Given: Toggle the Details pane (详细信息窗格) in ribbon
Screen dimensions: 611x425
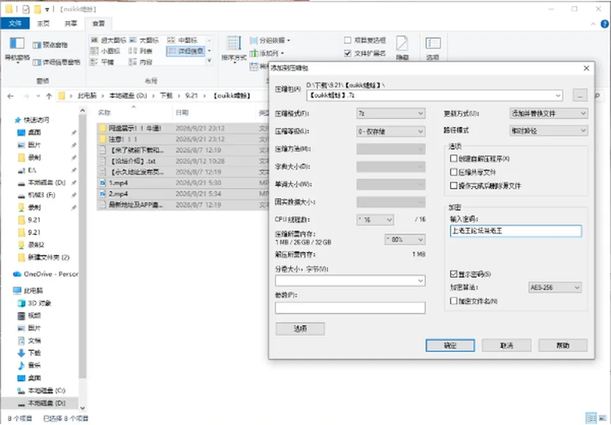Looking at the screenshot, I should (57, 62).
